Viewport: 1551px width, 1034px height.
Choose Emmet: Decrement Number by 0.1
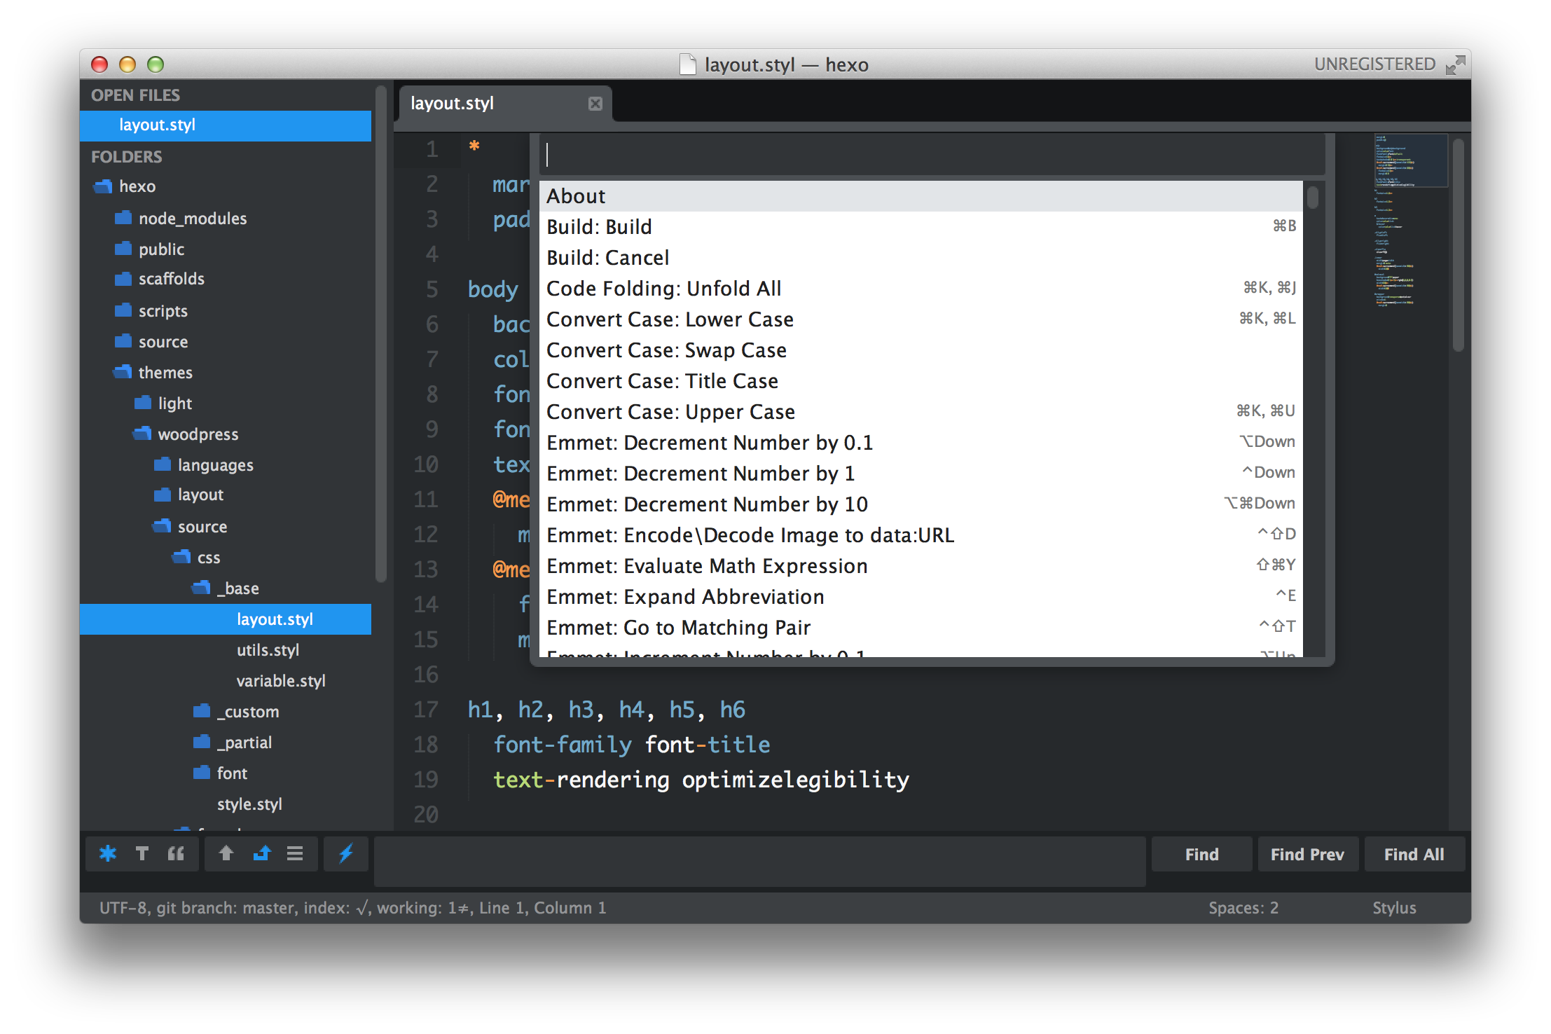[921, 443]
